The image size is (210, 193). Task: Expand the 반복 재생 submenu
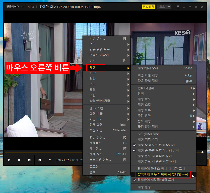tap(163, 121)
